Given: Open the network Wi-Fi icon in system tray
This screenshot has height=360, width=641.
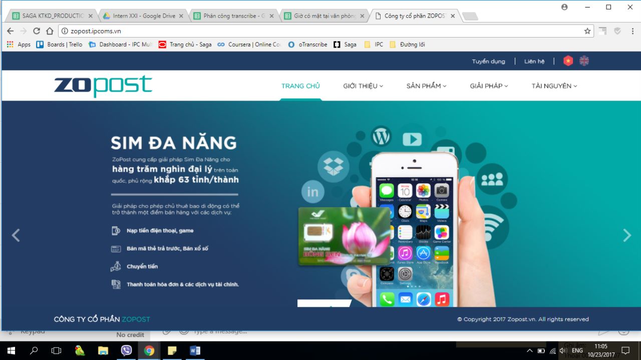Looking at the screenshot, I should point(553,350).
